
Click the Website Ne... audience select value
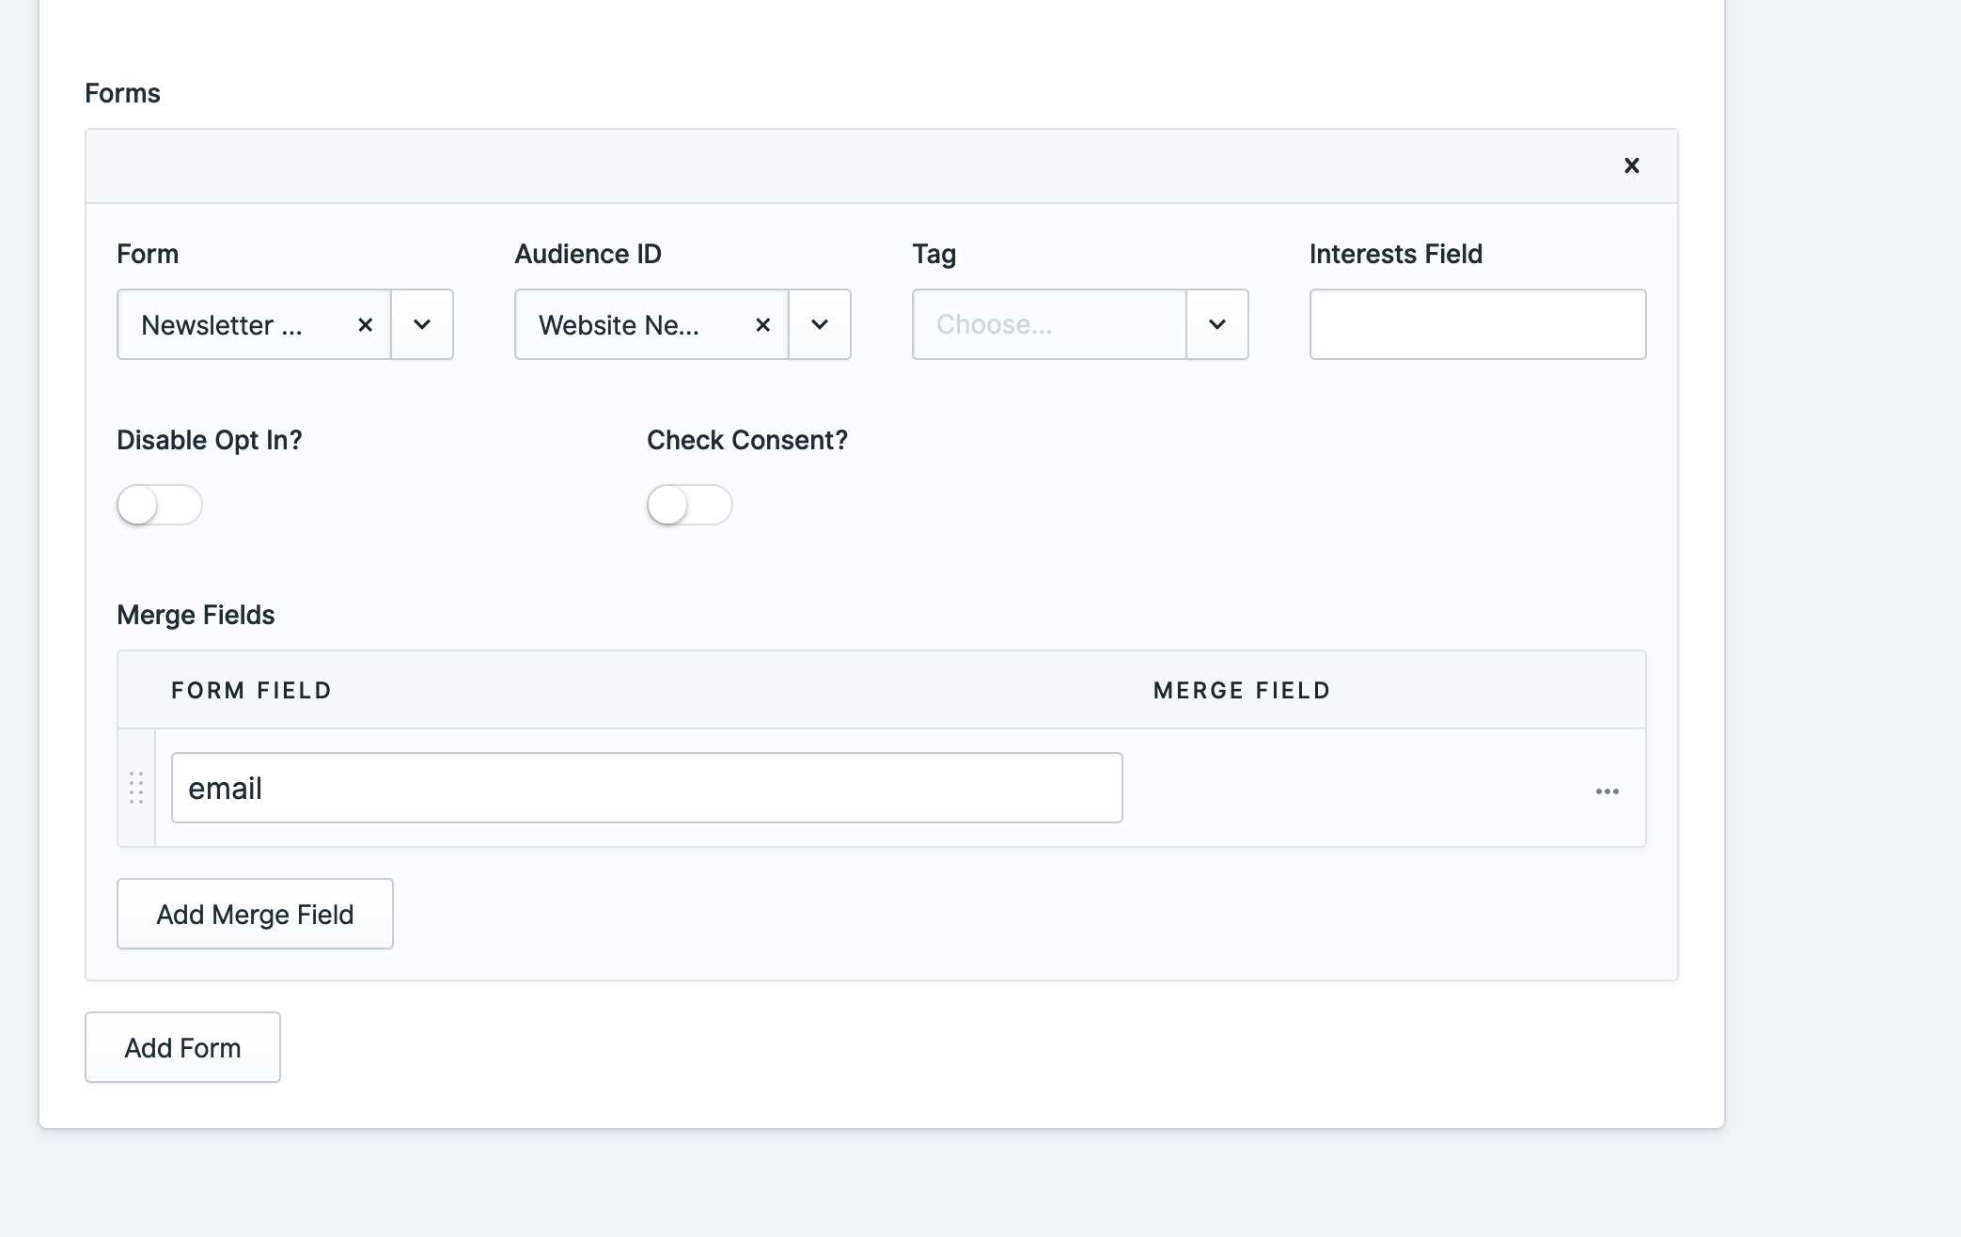click(619, 325)
